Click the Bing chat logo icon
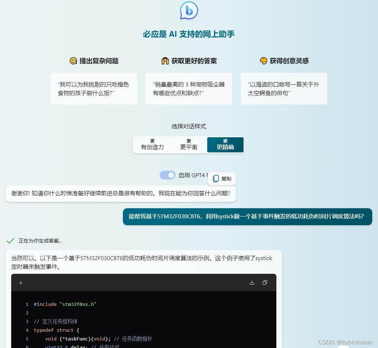This screenshot has width=378, height=348. click(x=189, y=10)
